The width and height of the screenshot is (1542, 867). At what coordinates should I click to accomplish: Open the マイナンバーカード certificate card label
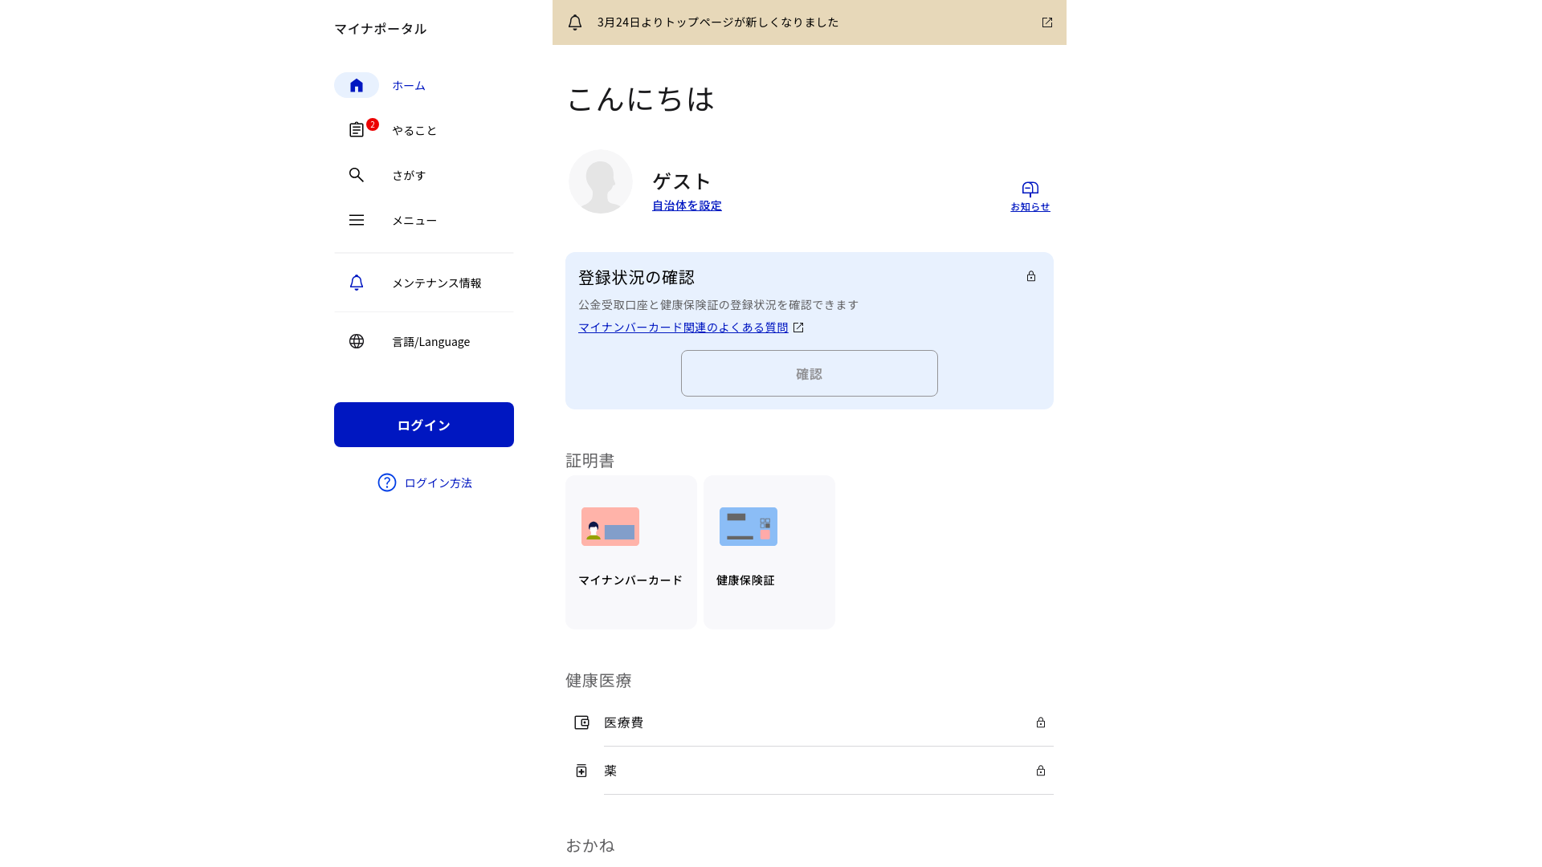[630, 580]
